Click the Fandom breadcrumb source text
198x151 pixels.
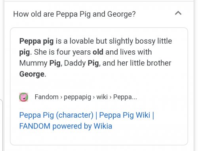[46, 97]
